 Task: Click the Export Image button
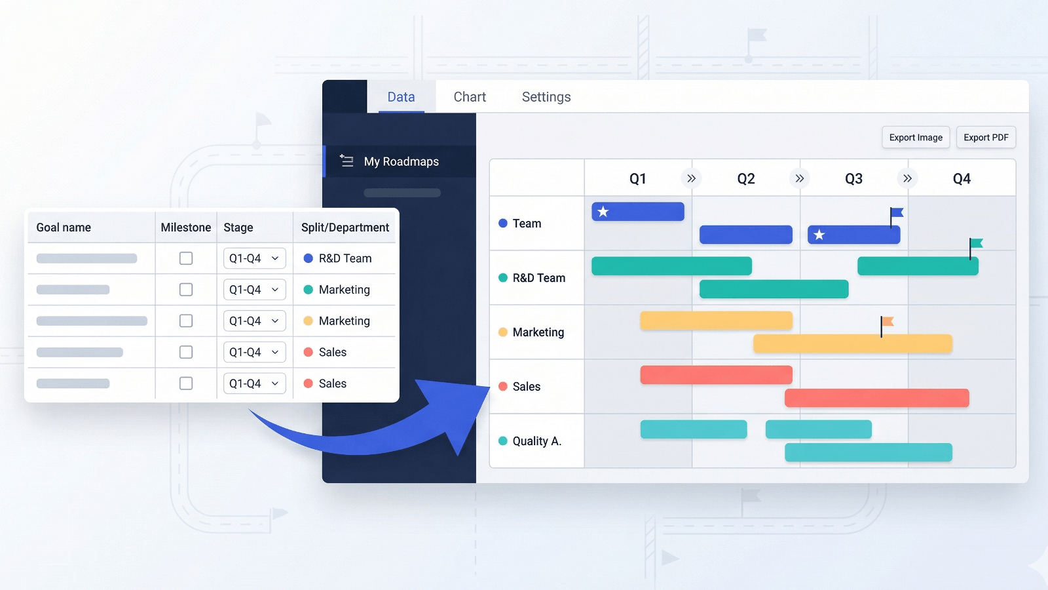click(x=916, y=137)
